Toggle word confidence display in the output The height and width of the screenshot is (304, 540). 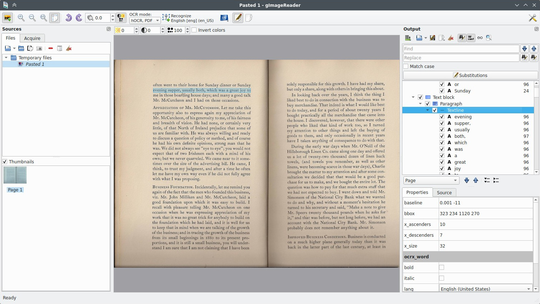point(471,37)
